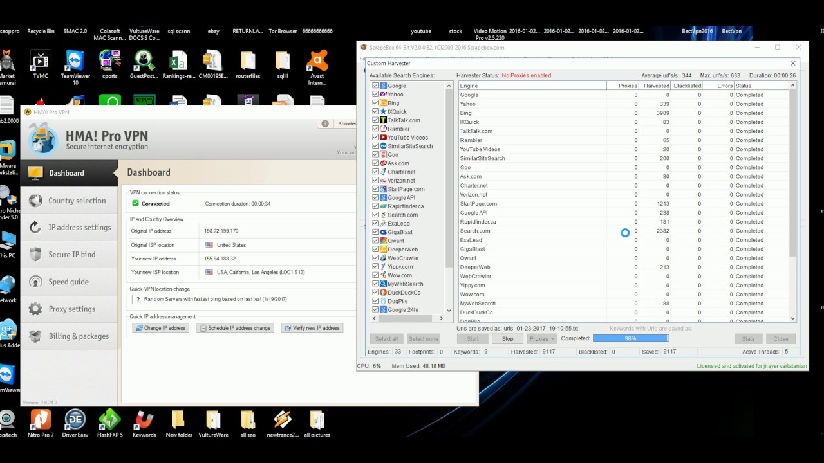Sort table by Blacklisted column header

pos(686,86)
